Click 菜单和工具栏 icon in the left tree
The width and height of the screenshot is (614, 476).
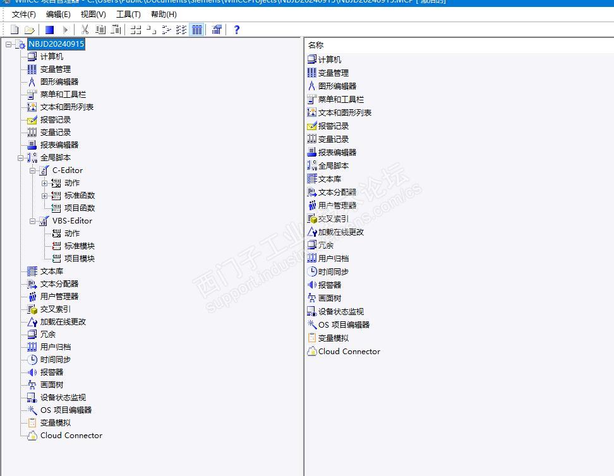[x=32, y=94]
